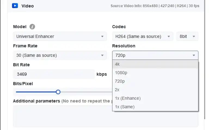Click the Source Video Info text
The width and height of the screenshot is (209, 130).
[x=155, y=6]
